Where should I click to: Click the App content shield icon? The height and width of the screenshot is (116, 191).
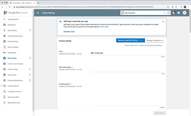click(4, 75)
